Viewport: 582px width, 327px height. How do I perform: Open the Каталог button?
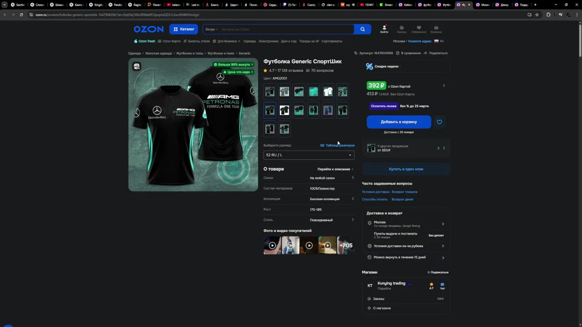pyautogui.click(x=184, y=29)
